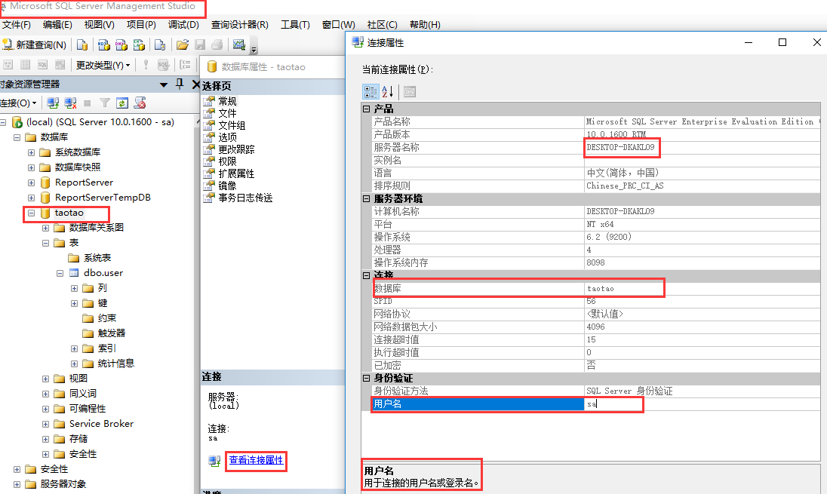Image resolution: width=827 pixels, height=494 pixels.
Task: Select the 选项 page in database properties
Action: 227,137
